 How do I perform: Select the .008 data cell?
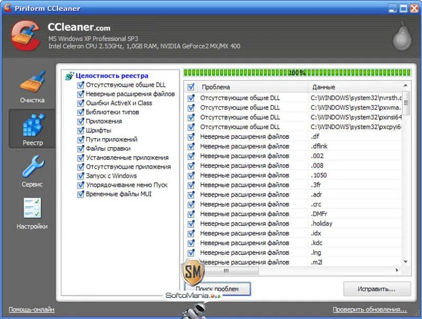tap(354, 166)
